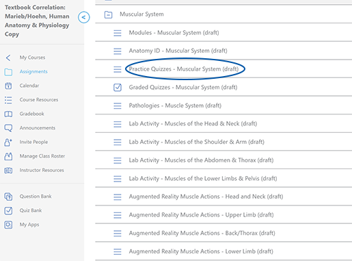Open Augmented Reality Muscle Actions - Back/Thorax

click(202, 233)
